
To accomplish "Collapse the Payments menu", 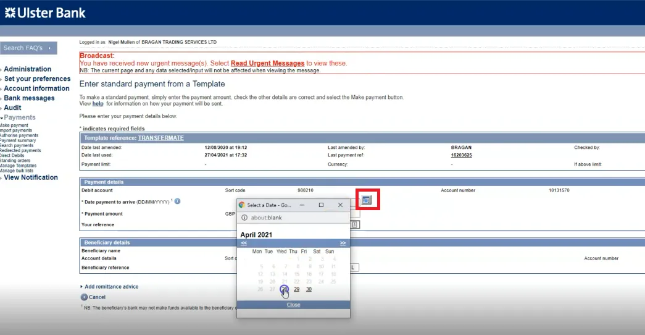I will pos(19,117).
